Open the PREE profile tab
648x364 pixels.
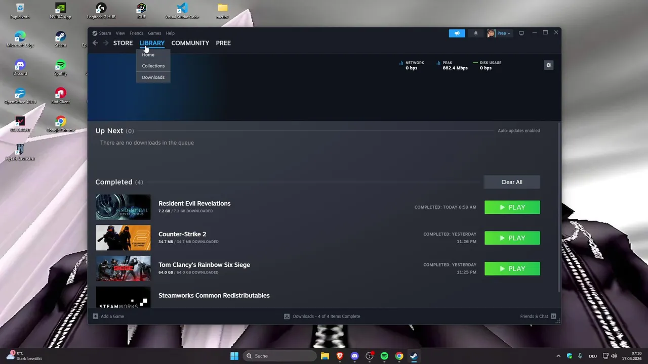[x=223, y=43]
